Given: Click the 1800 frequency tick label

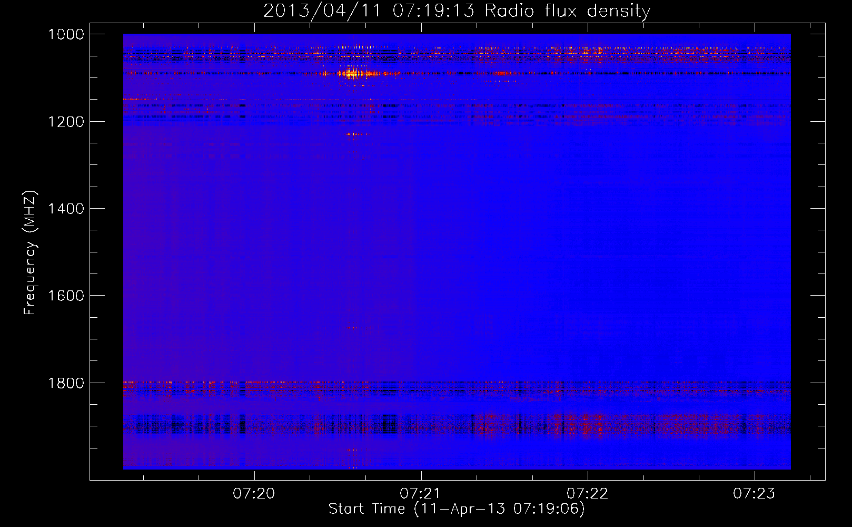Looking at the screenshot, I should pyautogui.click(x=66, y=383).
